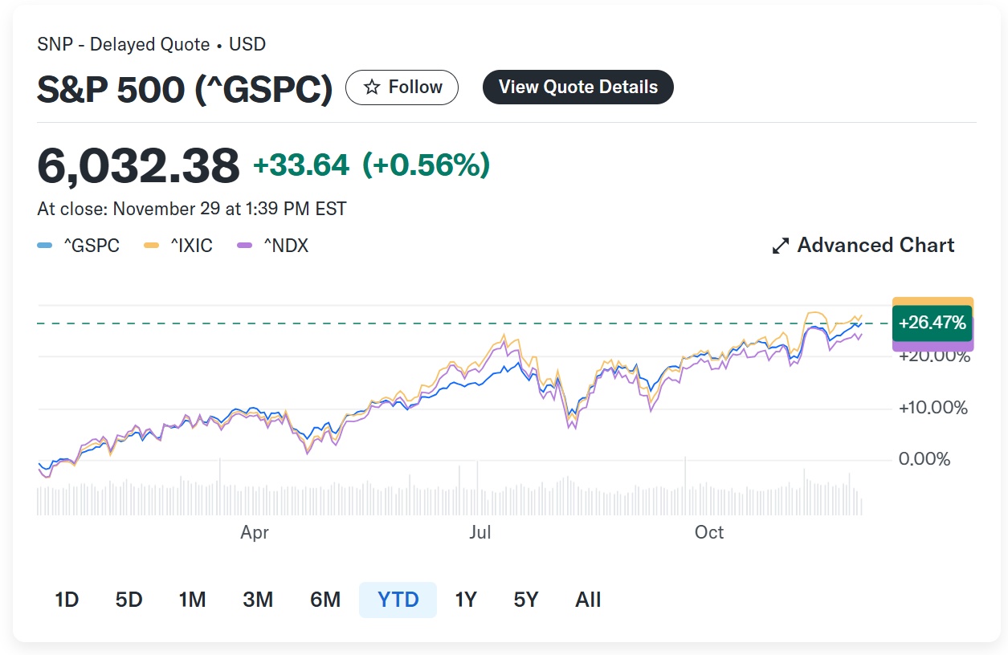Click the blue ^GSPC legend color dot
Screen dimensions: 1008x655
click(x=45, y=246)
